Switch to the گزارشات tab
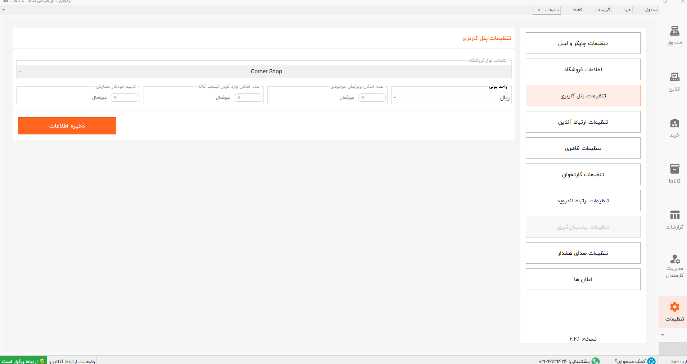 coord(602,10)
